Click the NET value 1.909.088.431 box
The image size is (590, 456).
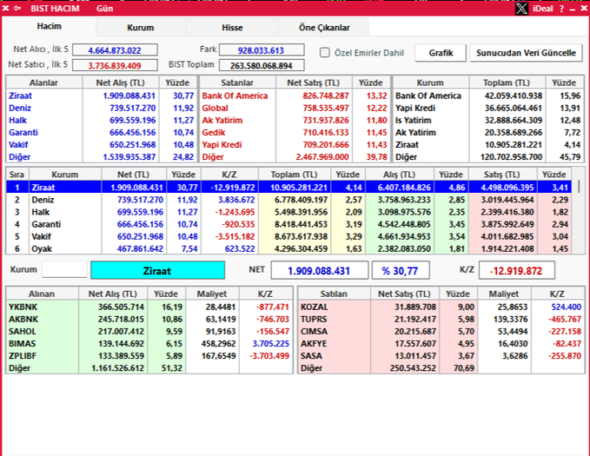(320, 270)
